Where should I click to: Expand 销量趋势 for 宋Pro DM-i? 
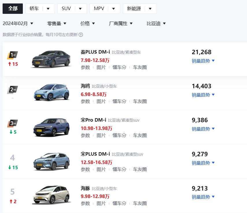click(x=203, y=129)
